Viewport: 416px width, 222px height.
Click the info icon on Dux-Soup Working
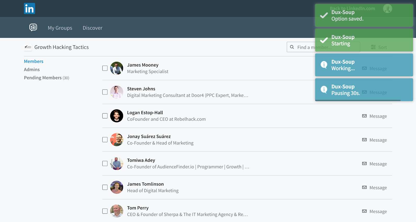pyautogui.click(x=324, y=64)
